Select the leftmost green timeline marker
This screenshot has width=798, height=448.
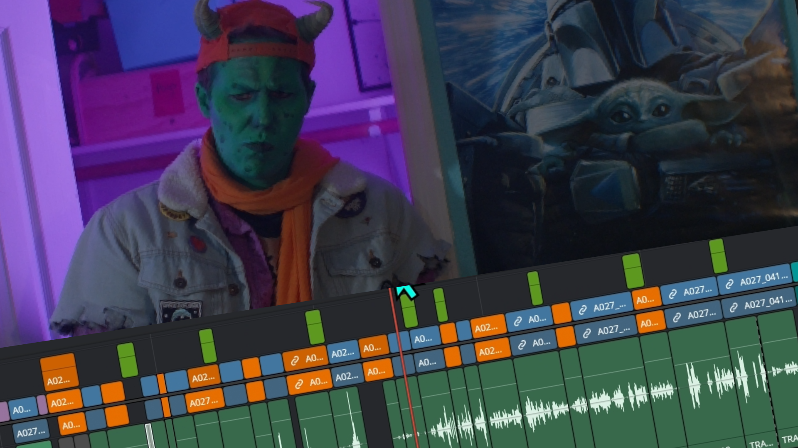[x=127, y=360]
